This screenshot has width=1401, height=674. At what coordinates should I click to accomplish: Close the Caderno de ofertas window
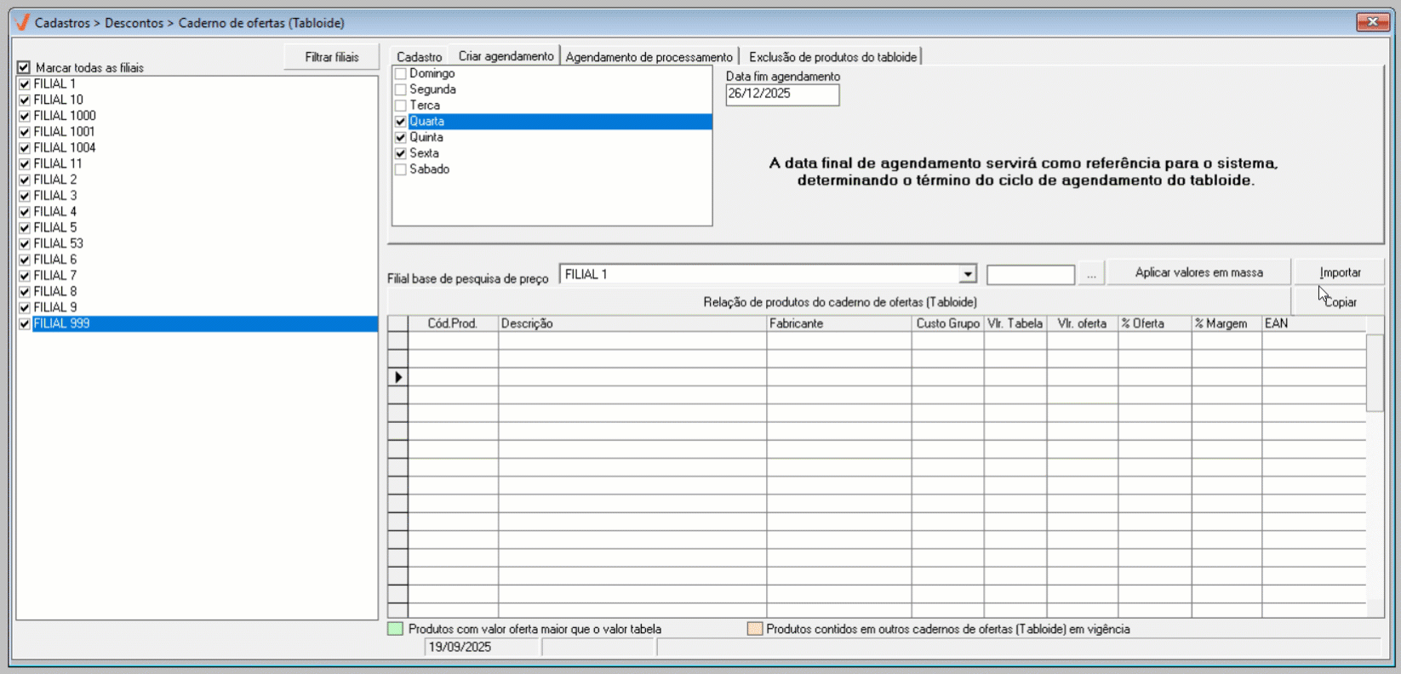(x=1372, y=22)
